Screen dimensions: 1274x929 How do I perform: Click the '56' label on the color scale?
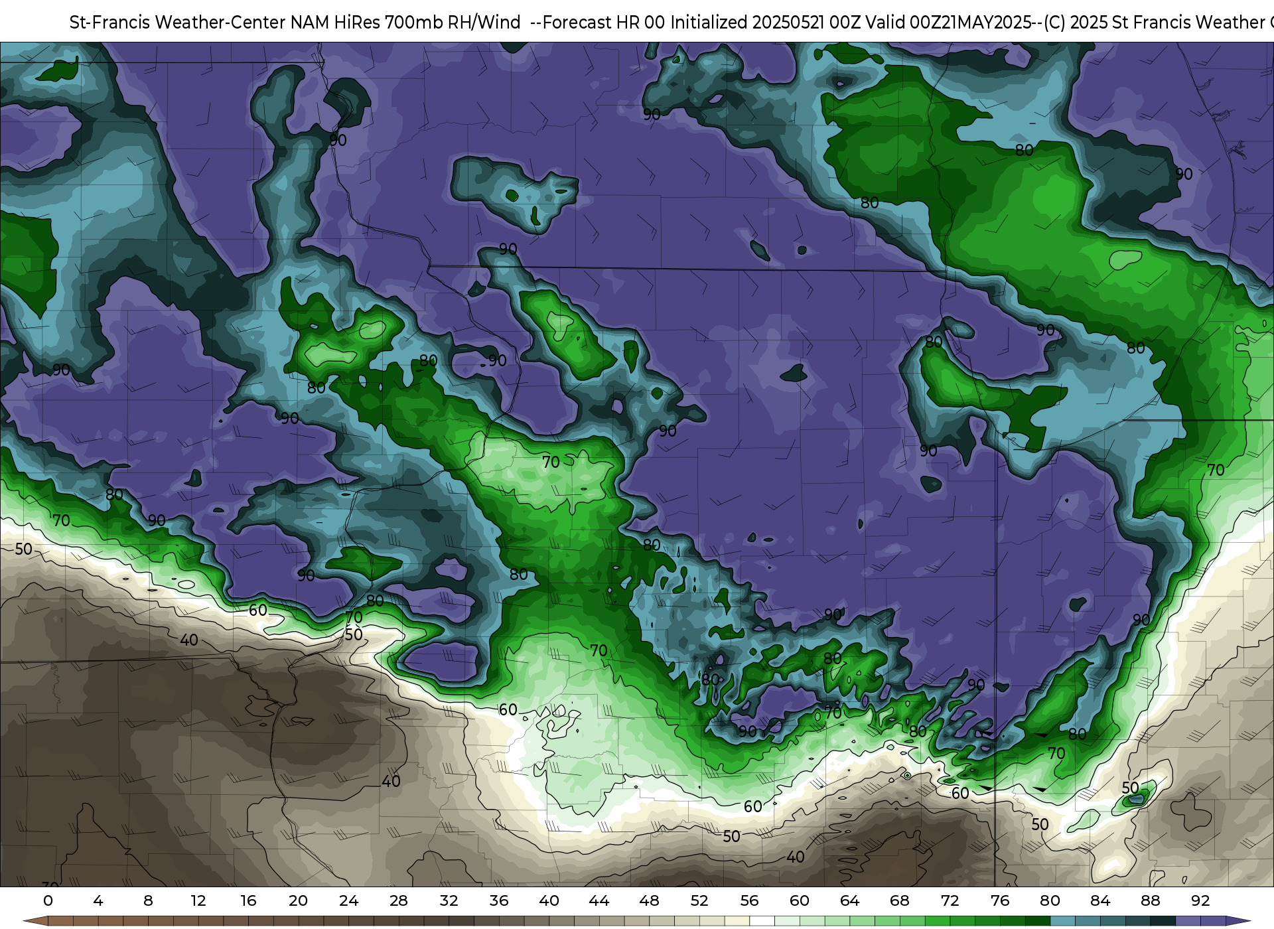pyautogui.click(x=750, y=900)
